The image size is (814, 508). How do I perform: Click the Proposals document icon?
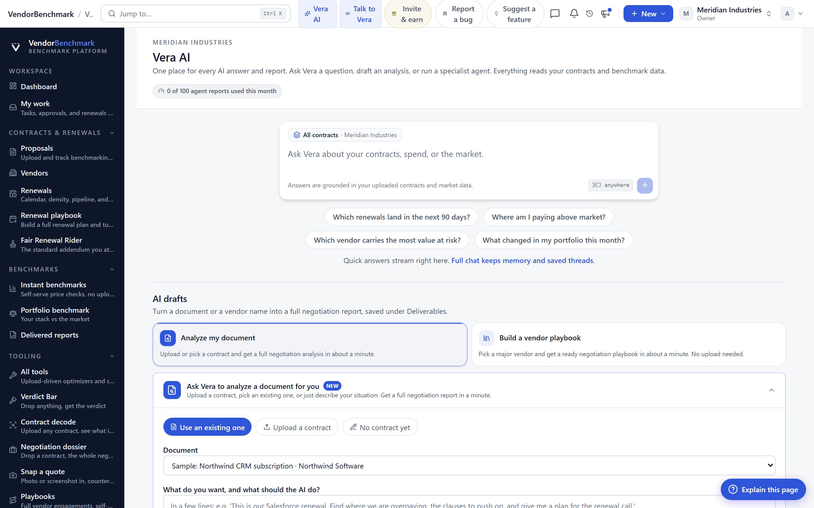pyautogui.click(x=13, y=152)
